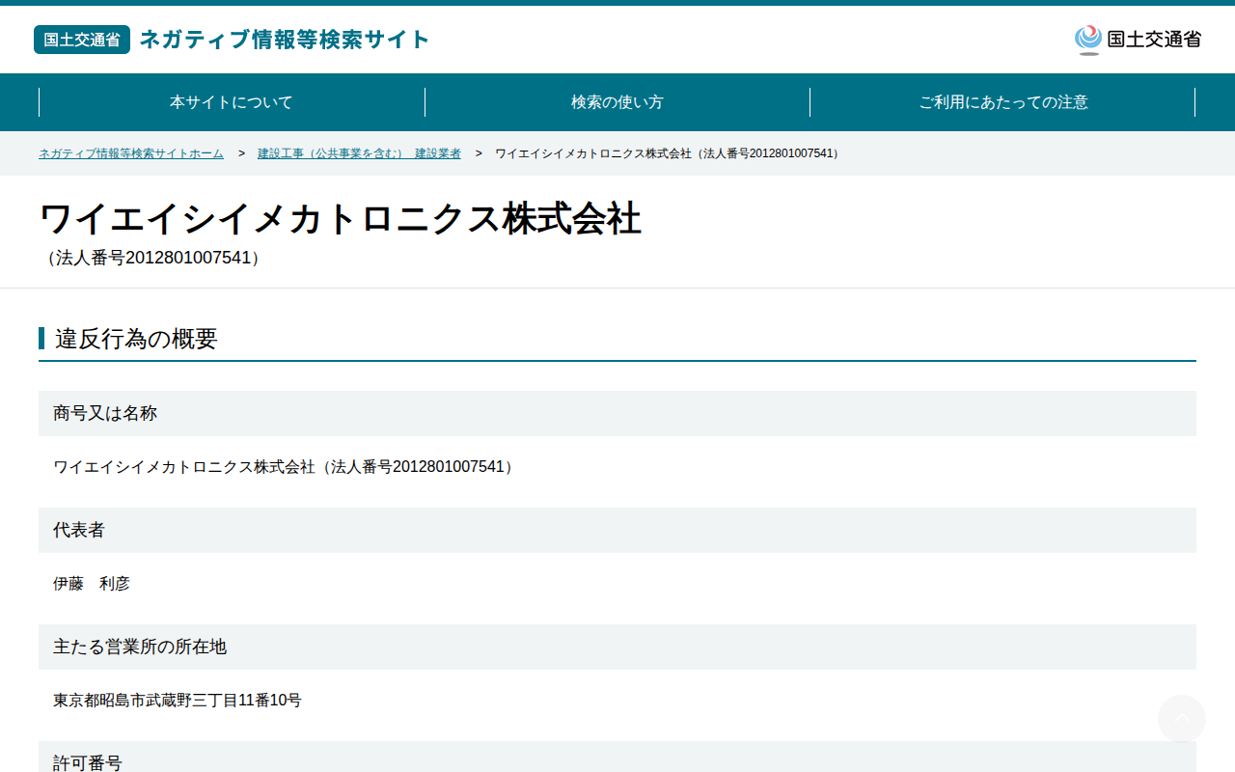Select the 代表者 row header

617,530
